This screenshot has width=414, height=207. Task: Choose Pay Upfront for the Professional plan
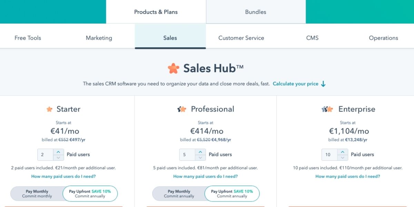click(232, 194)
